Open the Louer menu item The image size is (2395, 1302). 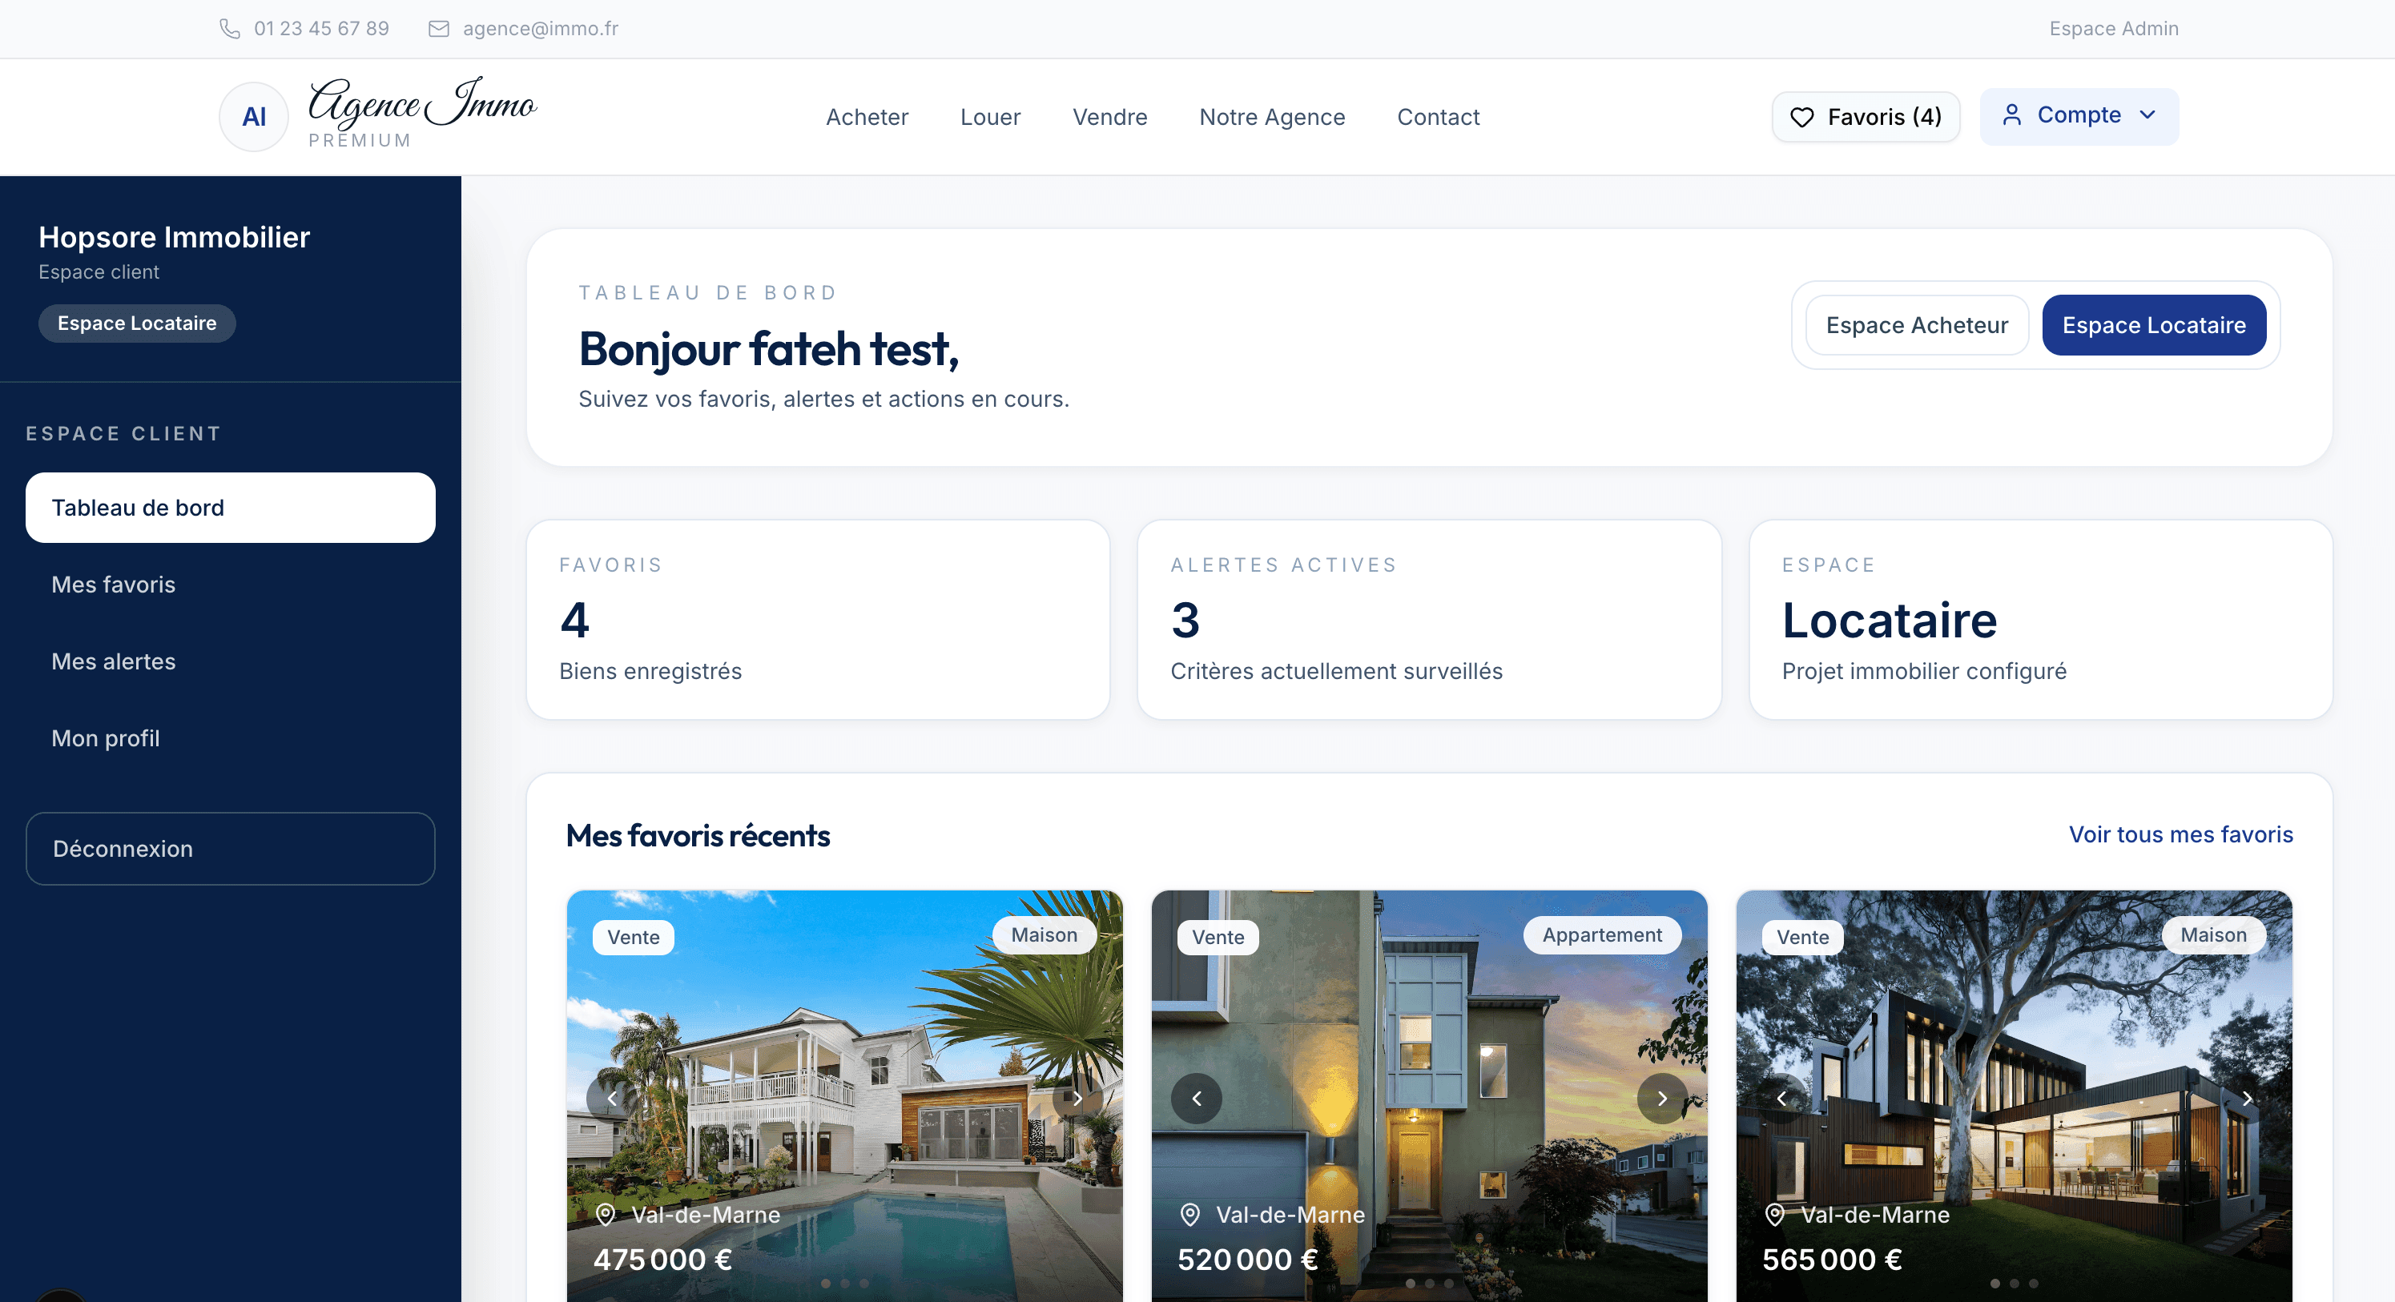[989, 117]
